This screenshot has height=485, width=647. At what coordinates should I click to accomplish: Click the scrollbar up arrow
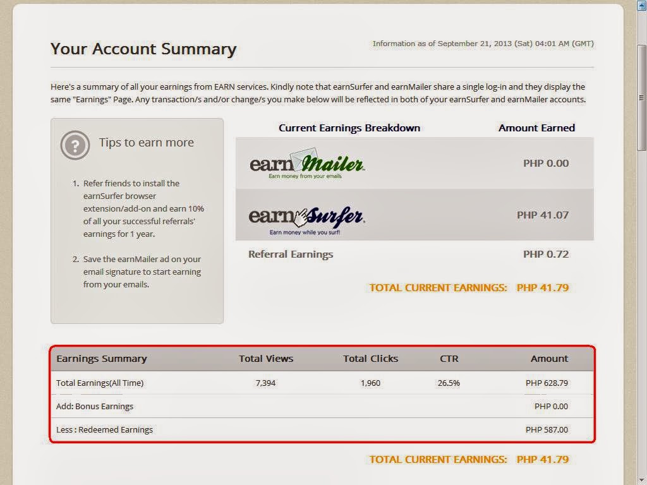pos(642,6)
